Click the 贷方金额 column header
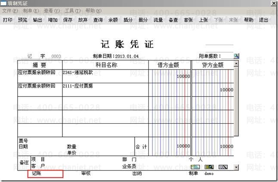Viewport: 278px width, 182px height. click(213, 65)
